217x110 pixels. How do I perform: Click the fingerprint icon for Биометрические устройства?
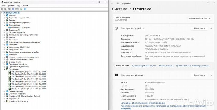[x=7, y=23]
